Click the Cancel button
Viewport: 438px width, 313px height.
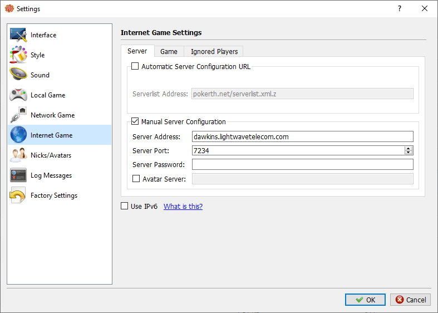pyautogui.click(x=410, y=300)
